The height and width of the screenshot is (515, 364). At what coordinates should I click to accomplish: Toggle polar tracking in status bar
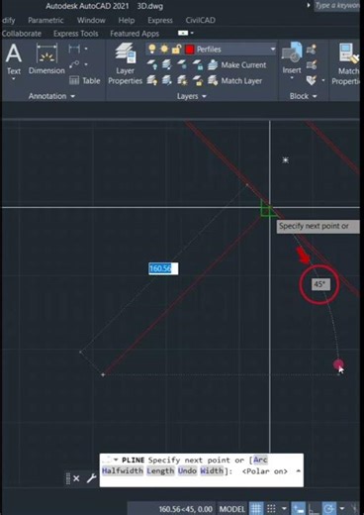click(x=328, y=509)
